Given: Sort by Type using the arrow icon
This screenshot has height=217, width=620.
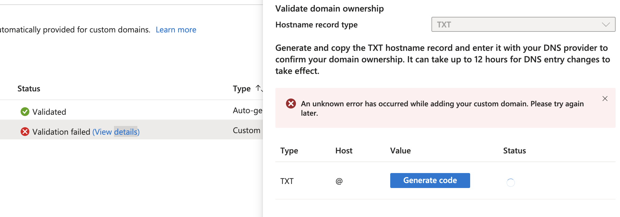Looking at the screenshot, I should (259, 89).
